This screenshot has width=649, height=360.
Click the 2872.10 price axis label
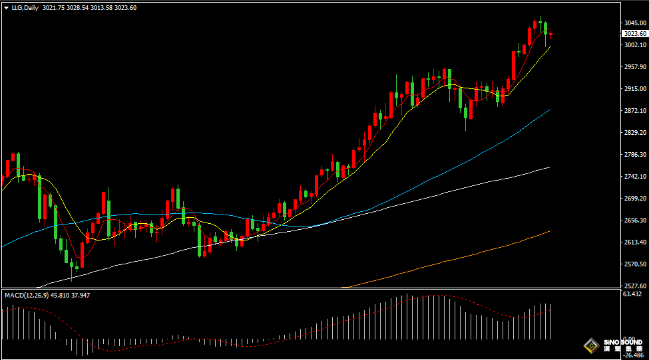(x=635, y=111)
